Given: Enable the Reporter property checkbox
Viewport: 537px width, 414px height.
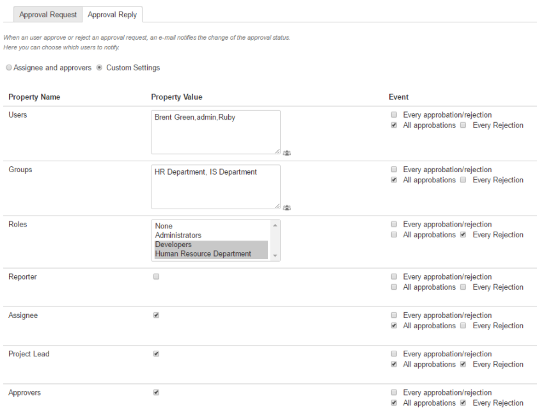Looking at the screenshot, I should pyautogui.click(x=157, y=277).
